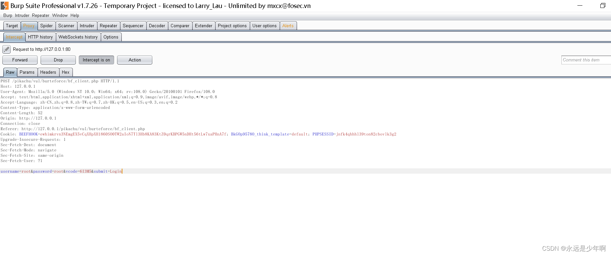
Task: Open the Repeater menu in menu bar
Action: [x=41, y=16]
